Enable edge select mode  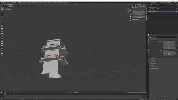point(11,6)
